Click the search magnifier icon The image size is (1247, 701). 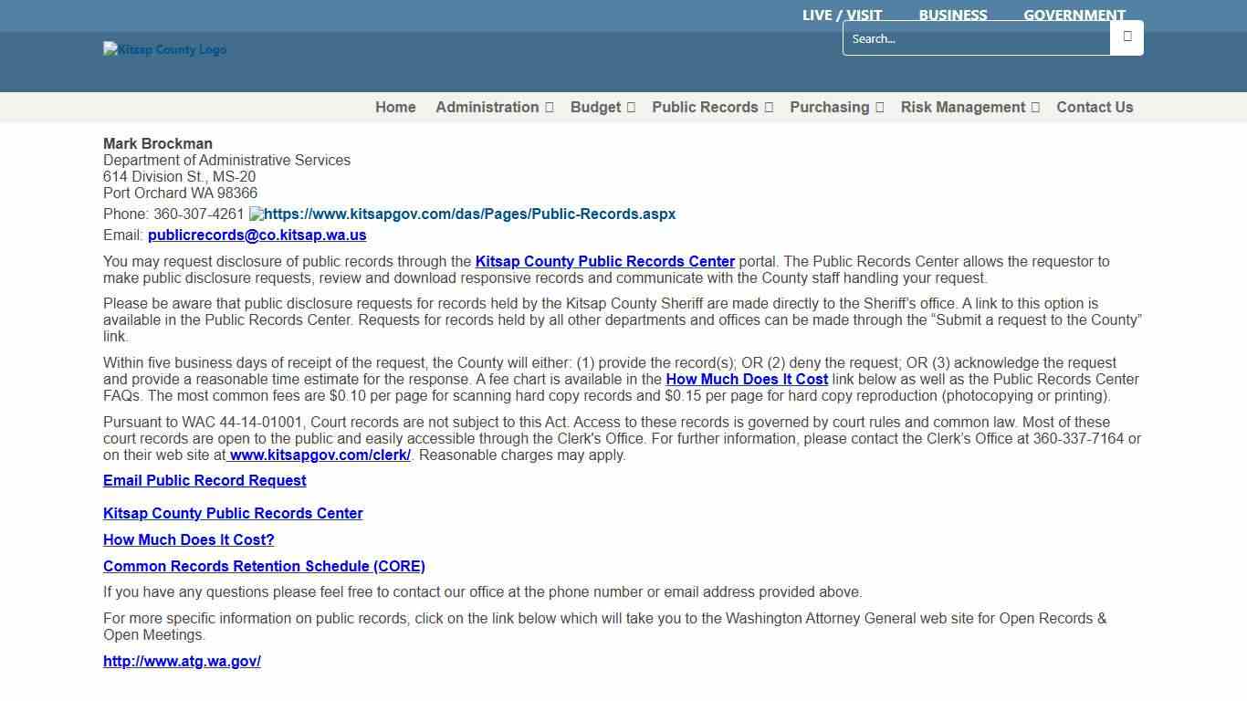tap(1126, 37)
